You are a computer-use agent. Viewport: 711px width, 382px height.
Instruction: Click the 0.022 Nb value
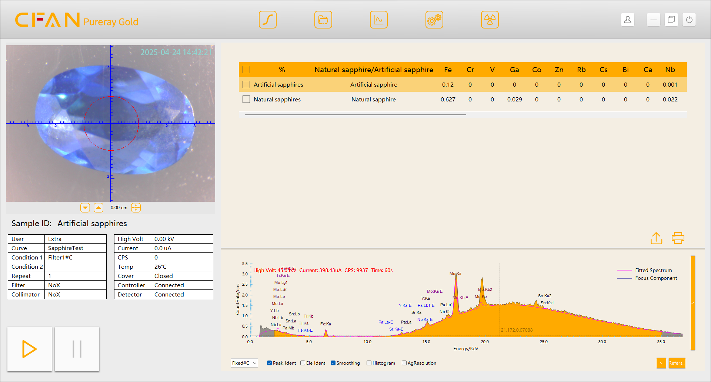pyautogui.click(x=670, y=99)
